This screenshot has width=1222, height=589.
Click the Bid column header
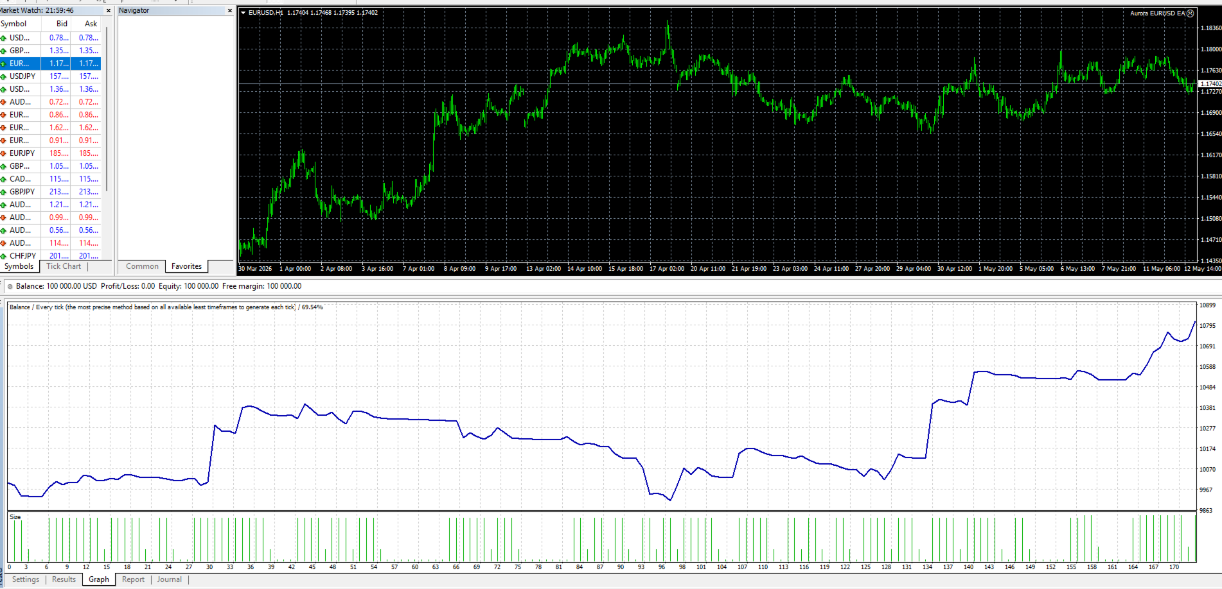[62, 24]
